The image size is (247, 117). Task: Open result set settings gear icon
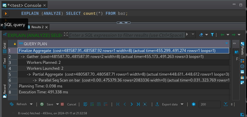tap(194, 104)
